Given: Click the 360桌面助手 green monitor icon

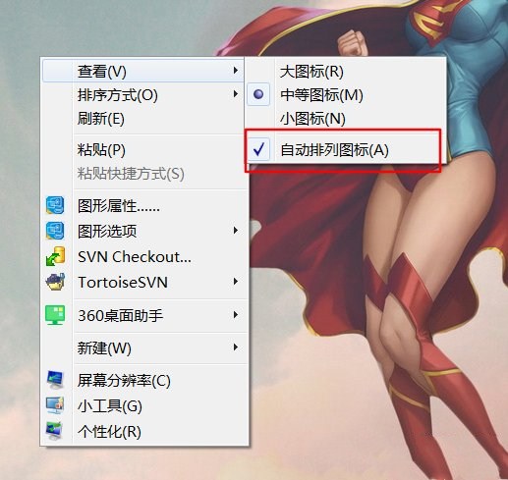Looking at the screenshot, I should [x=55, y=315].
